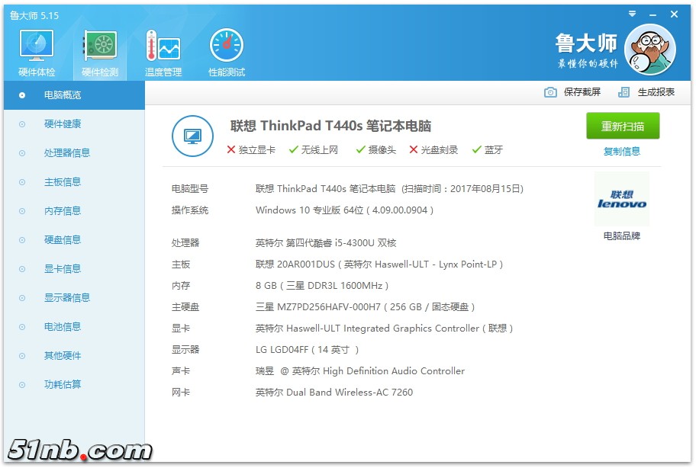
Task: Open 功耗估算 in the sidebar
Action: click(x=74, y=385)
